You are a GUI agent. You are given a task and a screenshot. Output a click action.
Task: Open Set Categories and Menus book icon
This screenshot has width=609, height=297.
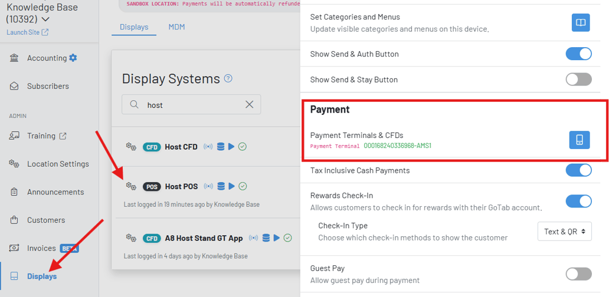click(581, 22)
